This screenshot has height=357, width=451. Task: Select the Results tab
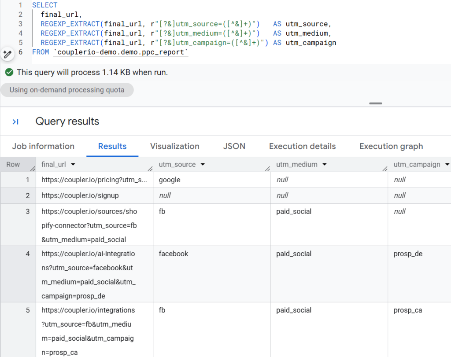[112, 146]
